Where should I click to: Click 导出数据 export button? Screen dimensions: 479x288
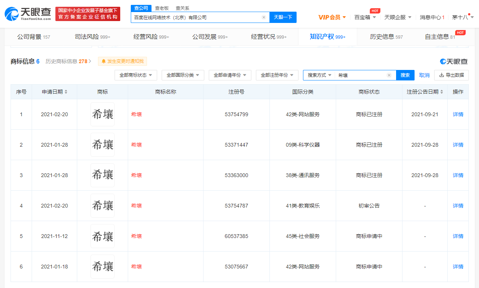pos(451,75)
